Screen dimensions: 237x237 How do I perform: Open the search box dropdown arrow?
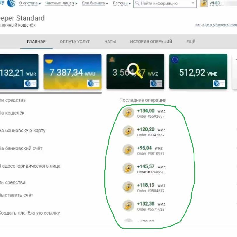(193, 3)
